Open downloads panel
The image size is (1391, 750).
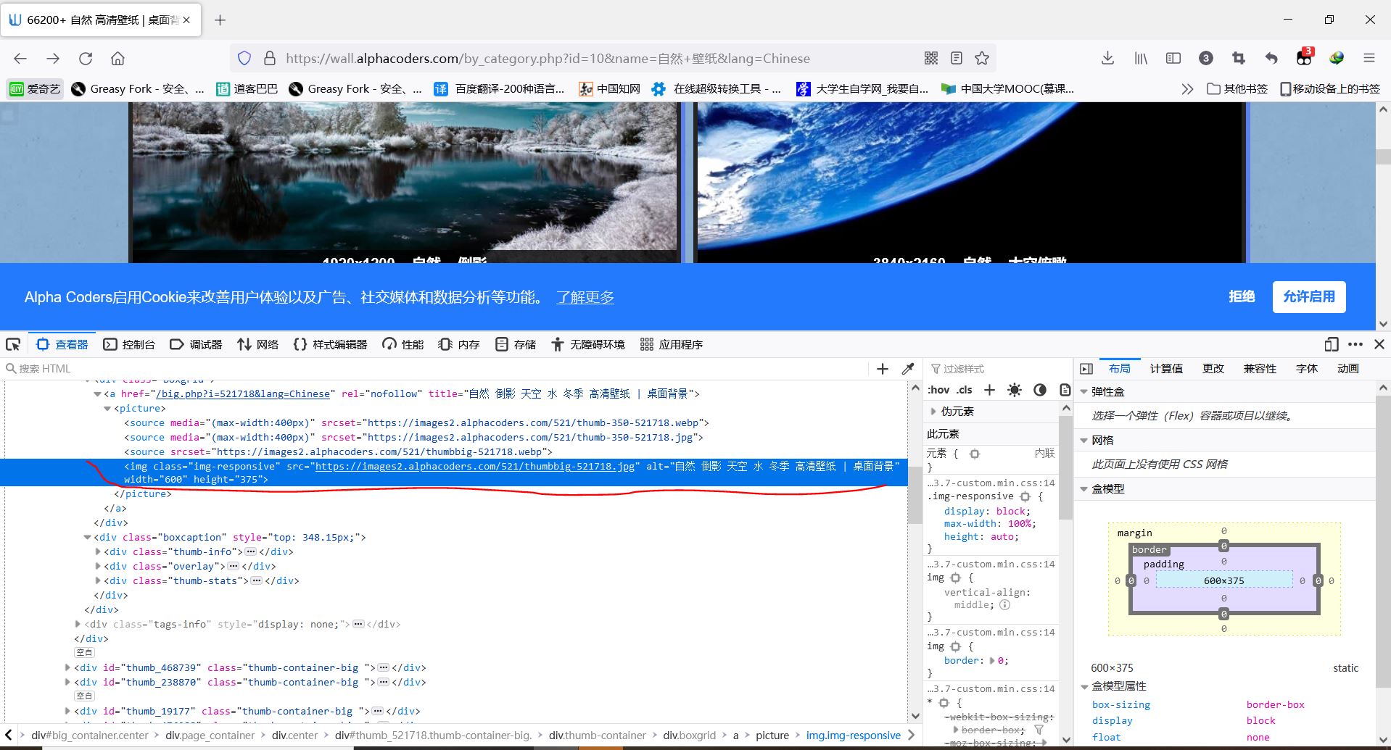click(1107, 59)
